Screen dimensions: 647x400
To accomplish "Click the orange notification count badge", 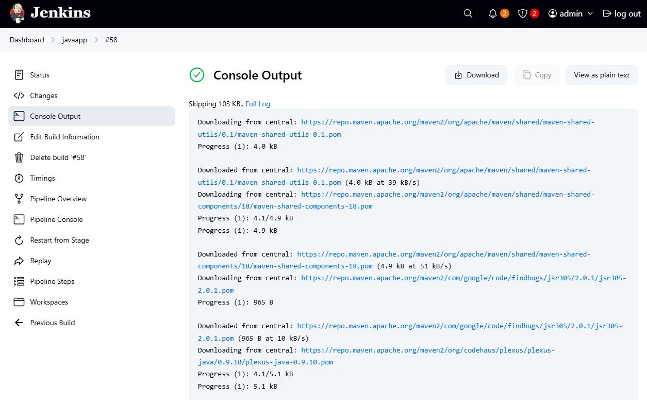I will (x=505, y=13).
